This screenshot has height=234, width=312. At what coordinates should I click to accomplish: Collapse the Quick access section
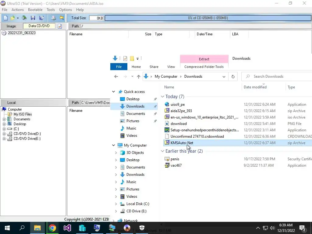tap(113, 92)
